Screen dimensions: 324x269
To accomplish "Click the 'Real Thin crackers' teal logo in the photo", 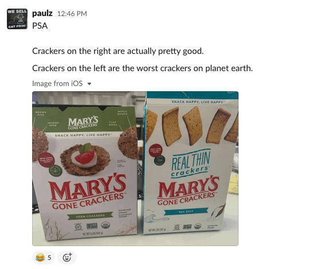I will [x=190, y=163].
